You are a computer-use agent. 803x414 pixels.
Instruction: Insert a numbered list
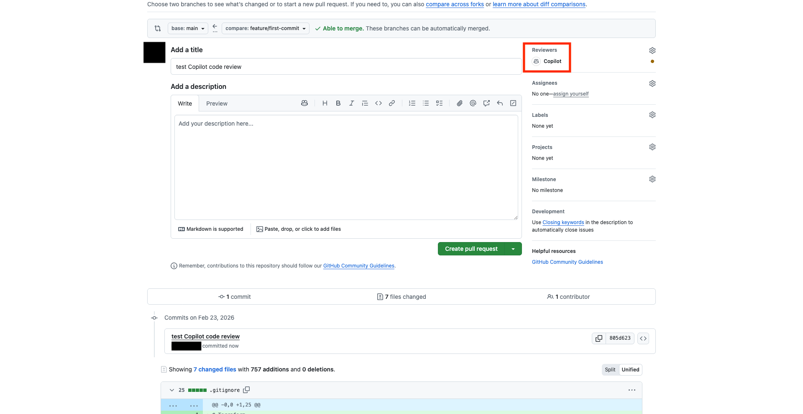[x=412, y=103]
